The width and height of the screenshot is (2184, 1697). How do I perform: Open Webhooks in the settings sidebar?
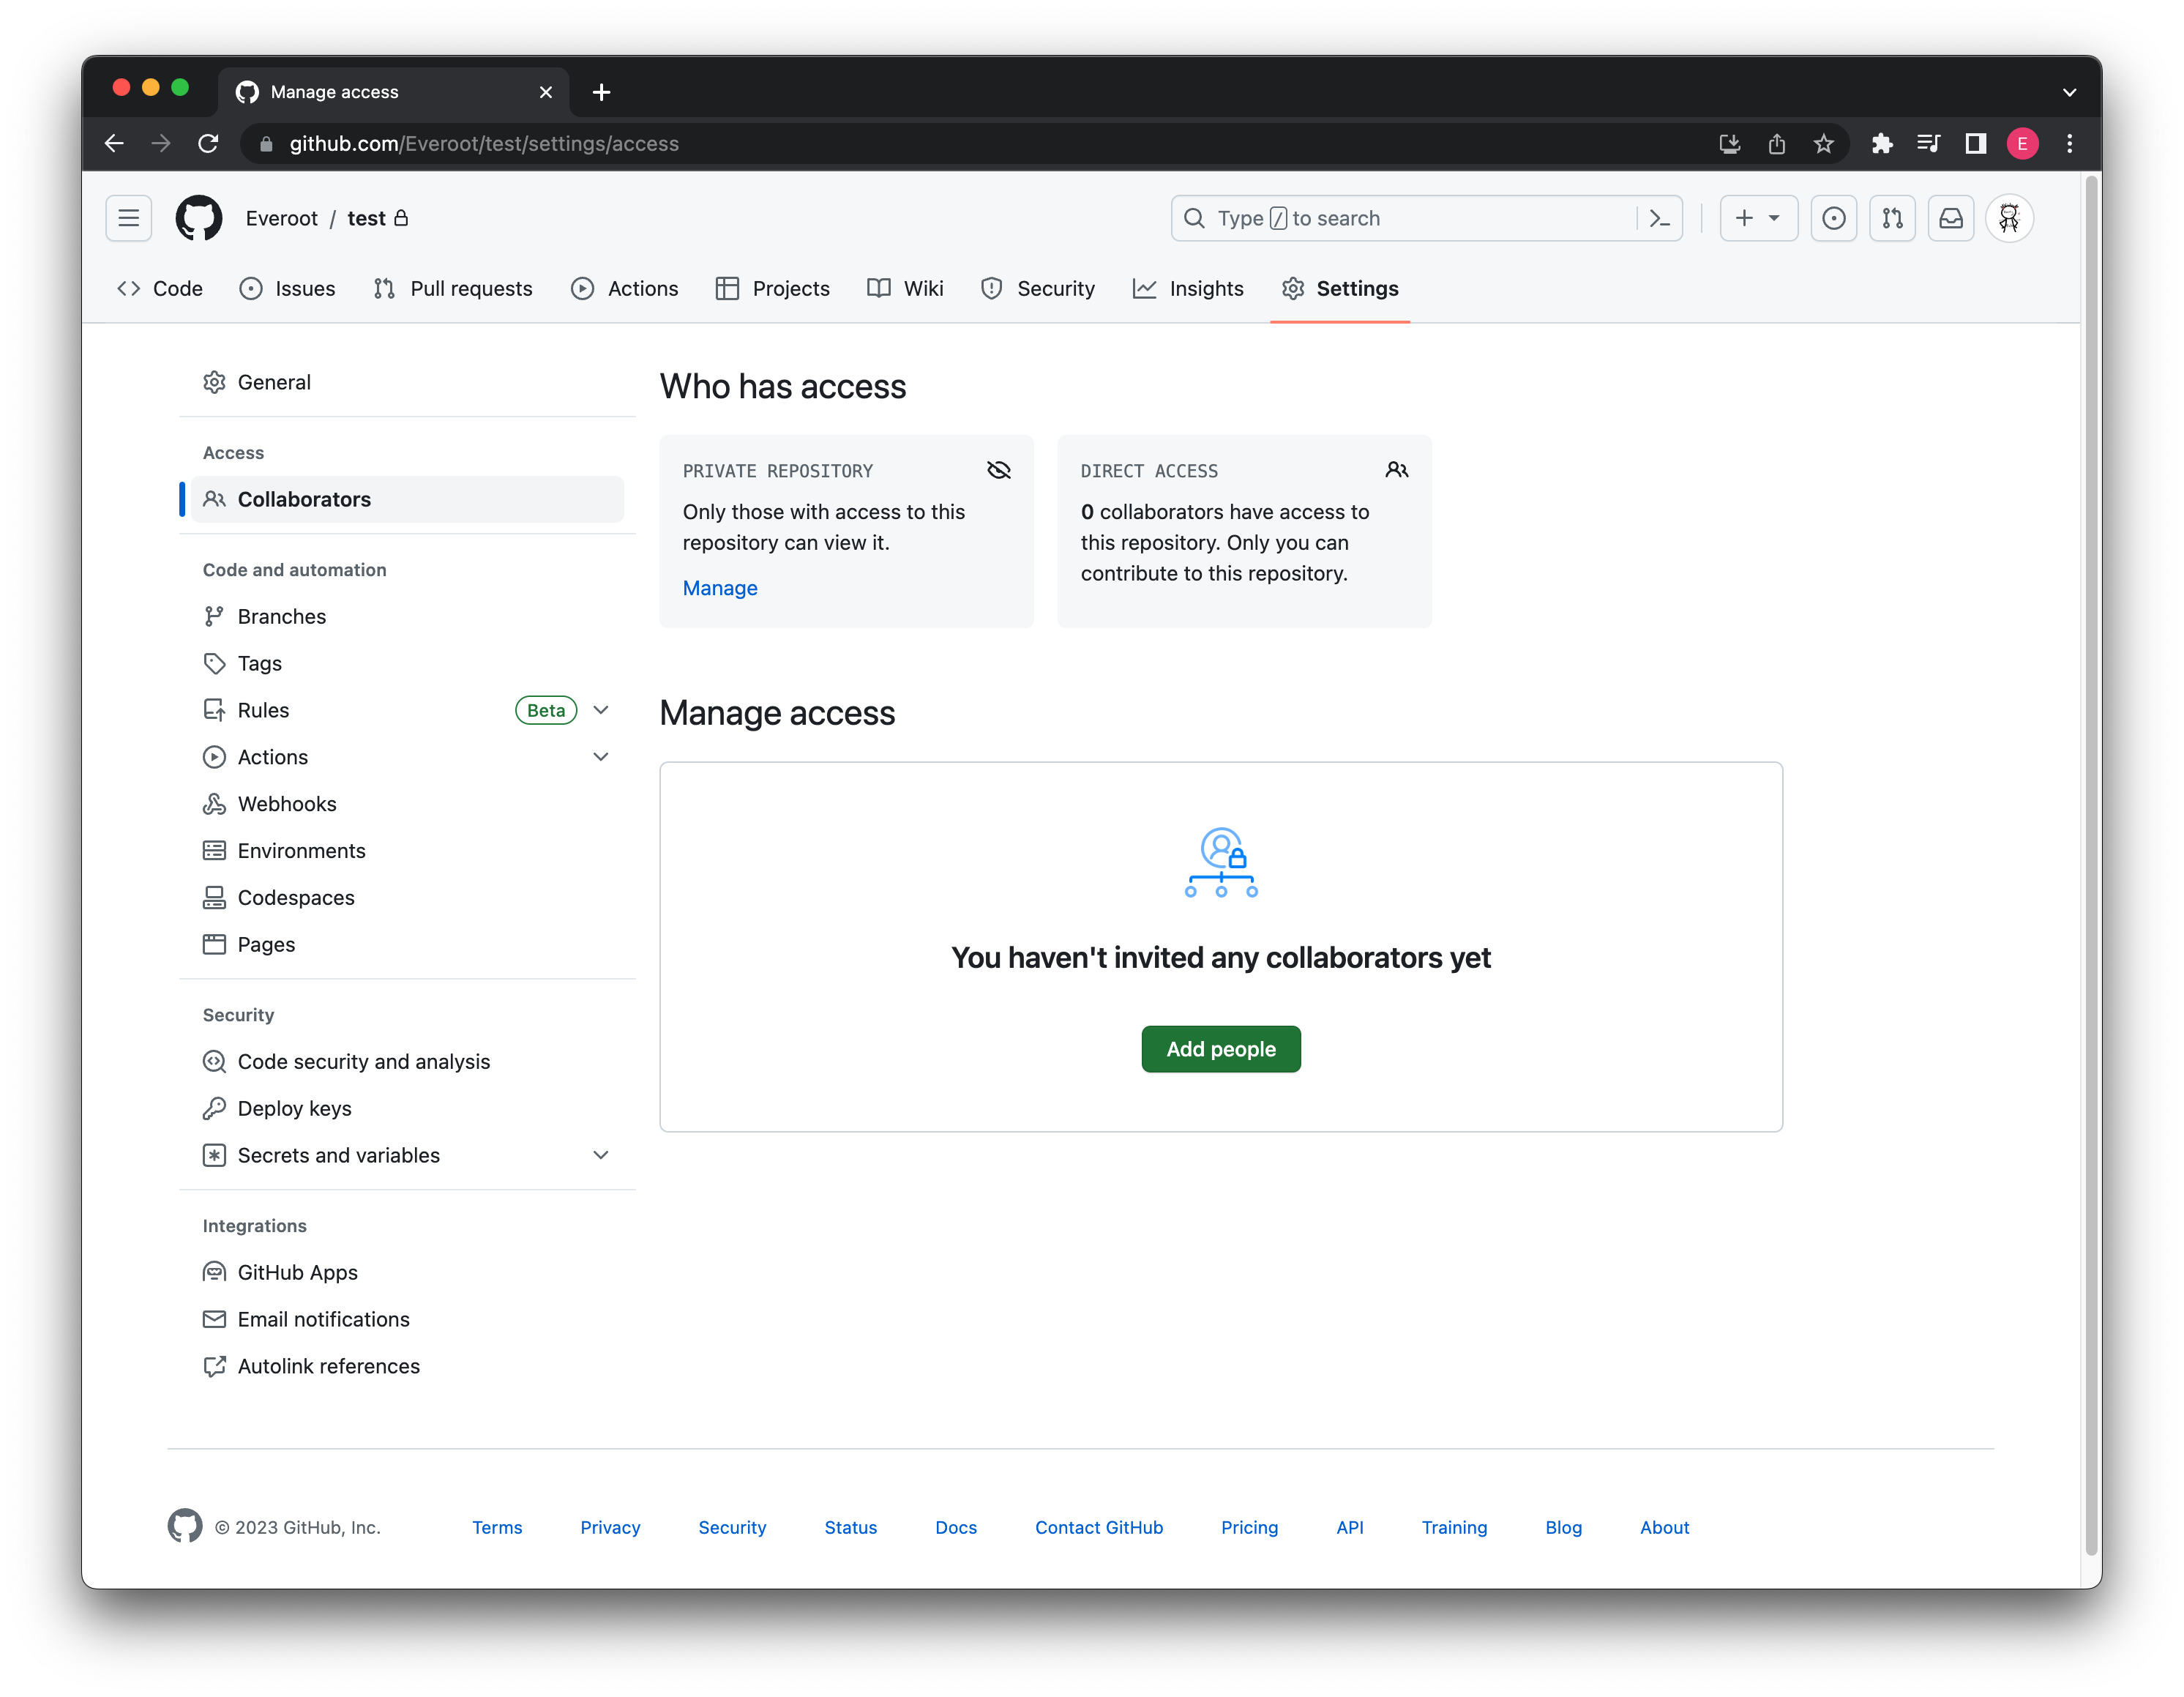[407, 804]
